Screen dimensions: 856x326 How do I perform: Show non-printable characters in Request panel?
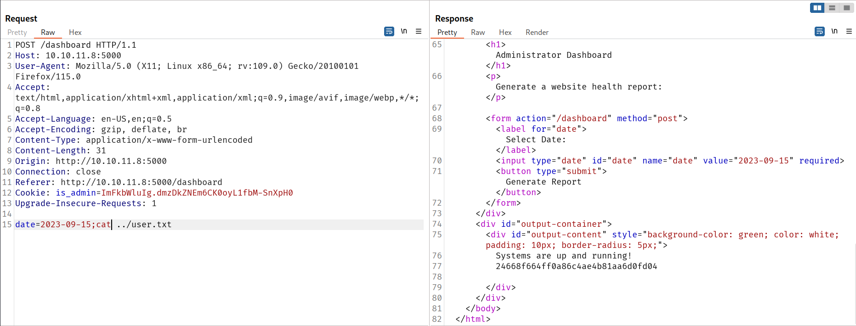[x=404, y=31]
